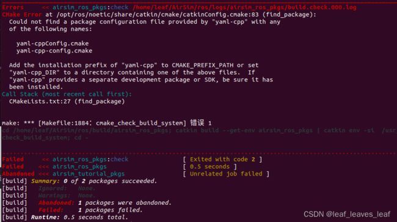Viewport: 397px width, 222px height.
Task: Click the Makefile:1884 error line
Action: (x=107, y=123)
